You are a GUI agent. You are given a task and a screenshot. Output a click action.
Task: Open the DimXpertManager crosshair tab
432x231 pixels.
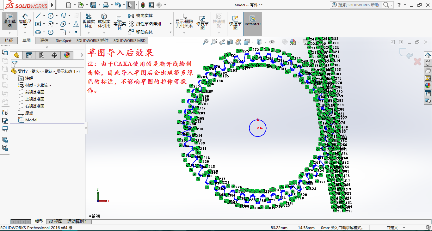pyautogui.click(x=54, y=55)
